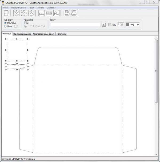This screenshot has width=160, height=162.
Task: Open the 'Изображение' menu
Action: pyautogui.click(x=18, y=8)
